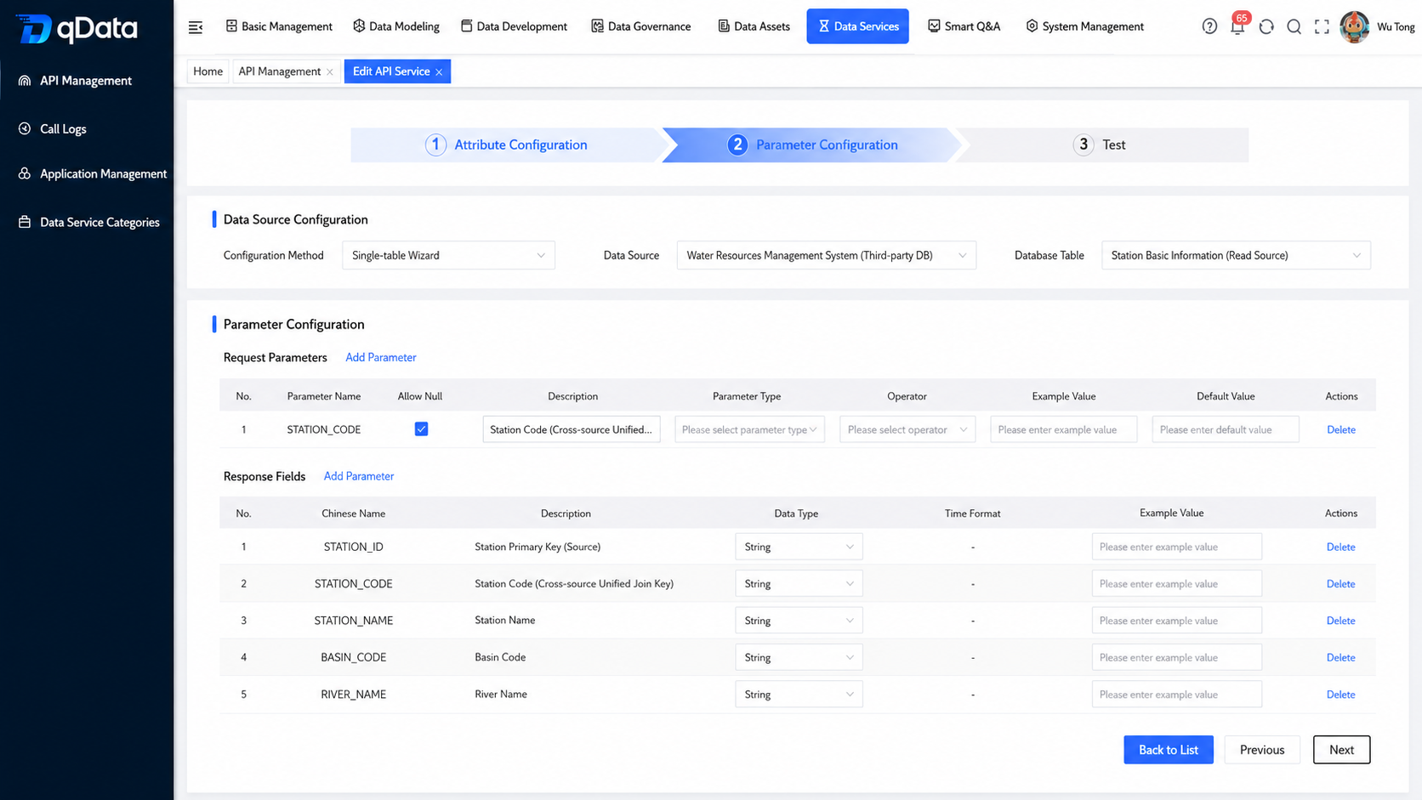
Task: Open Data Type dropdown for BASIN_CODE
Action: (x=799, y=657)
